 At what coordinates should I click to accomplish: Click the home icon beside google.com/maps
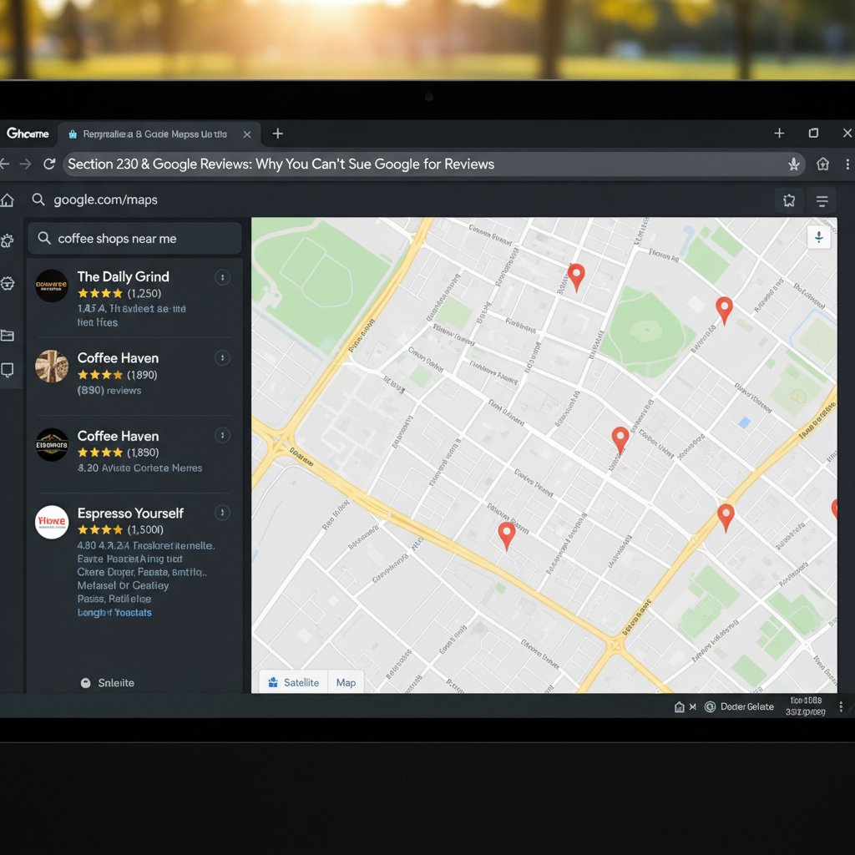coord(7,200)
